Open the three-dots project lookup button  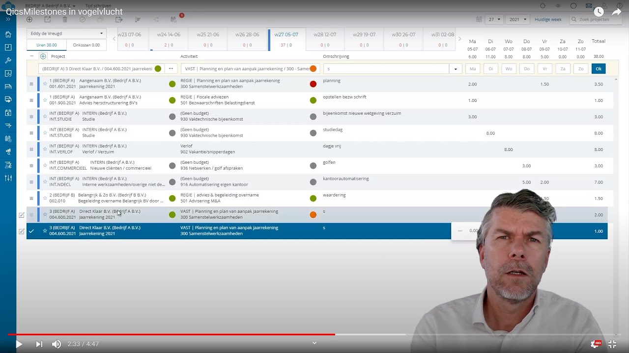[x=171, y=69]
